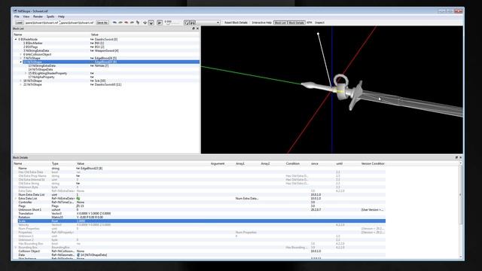The image size is (482, 271).
Task: Select the 14 NiTriShapeData tree row
Action: click(x=106, y=69)
